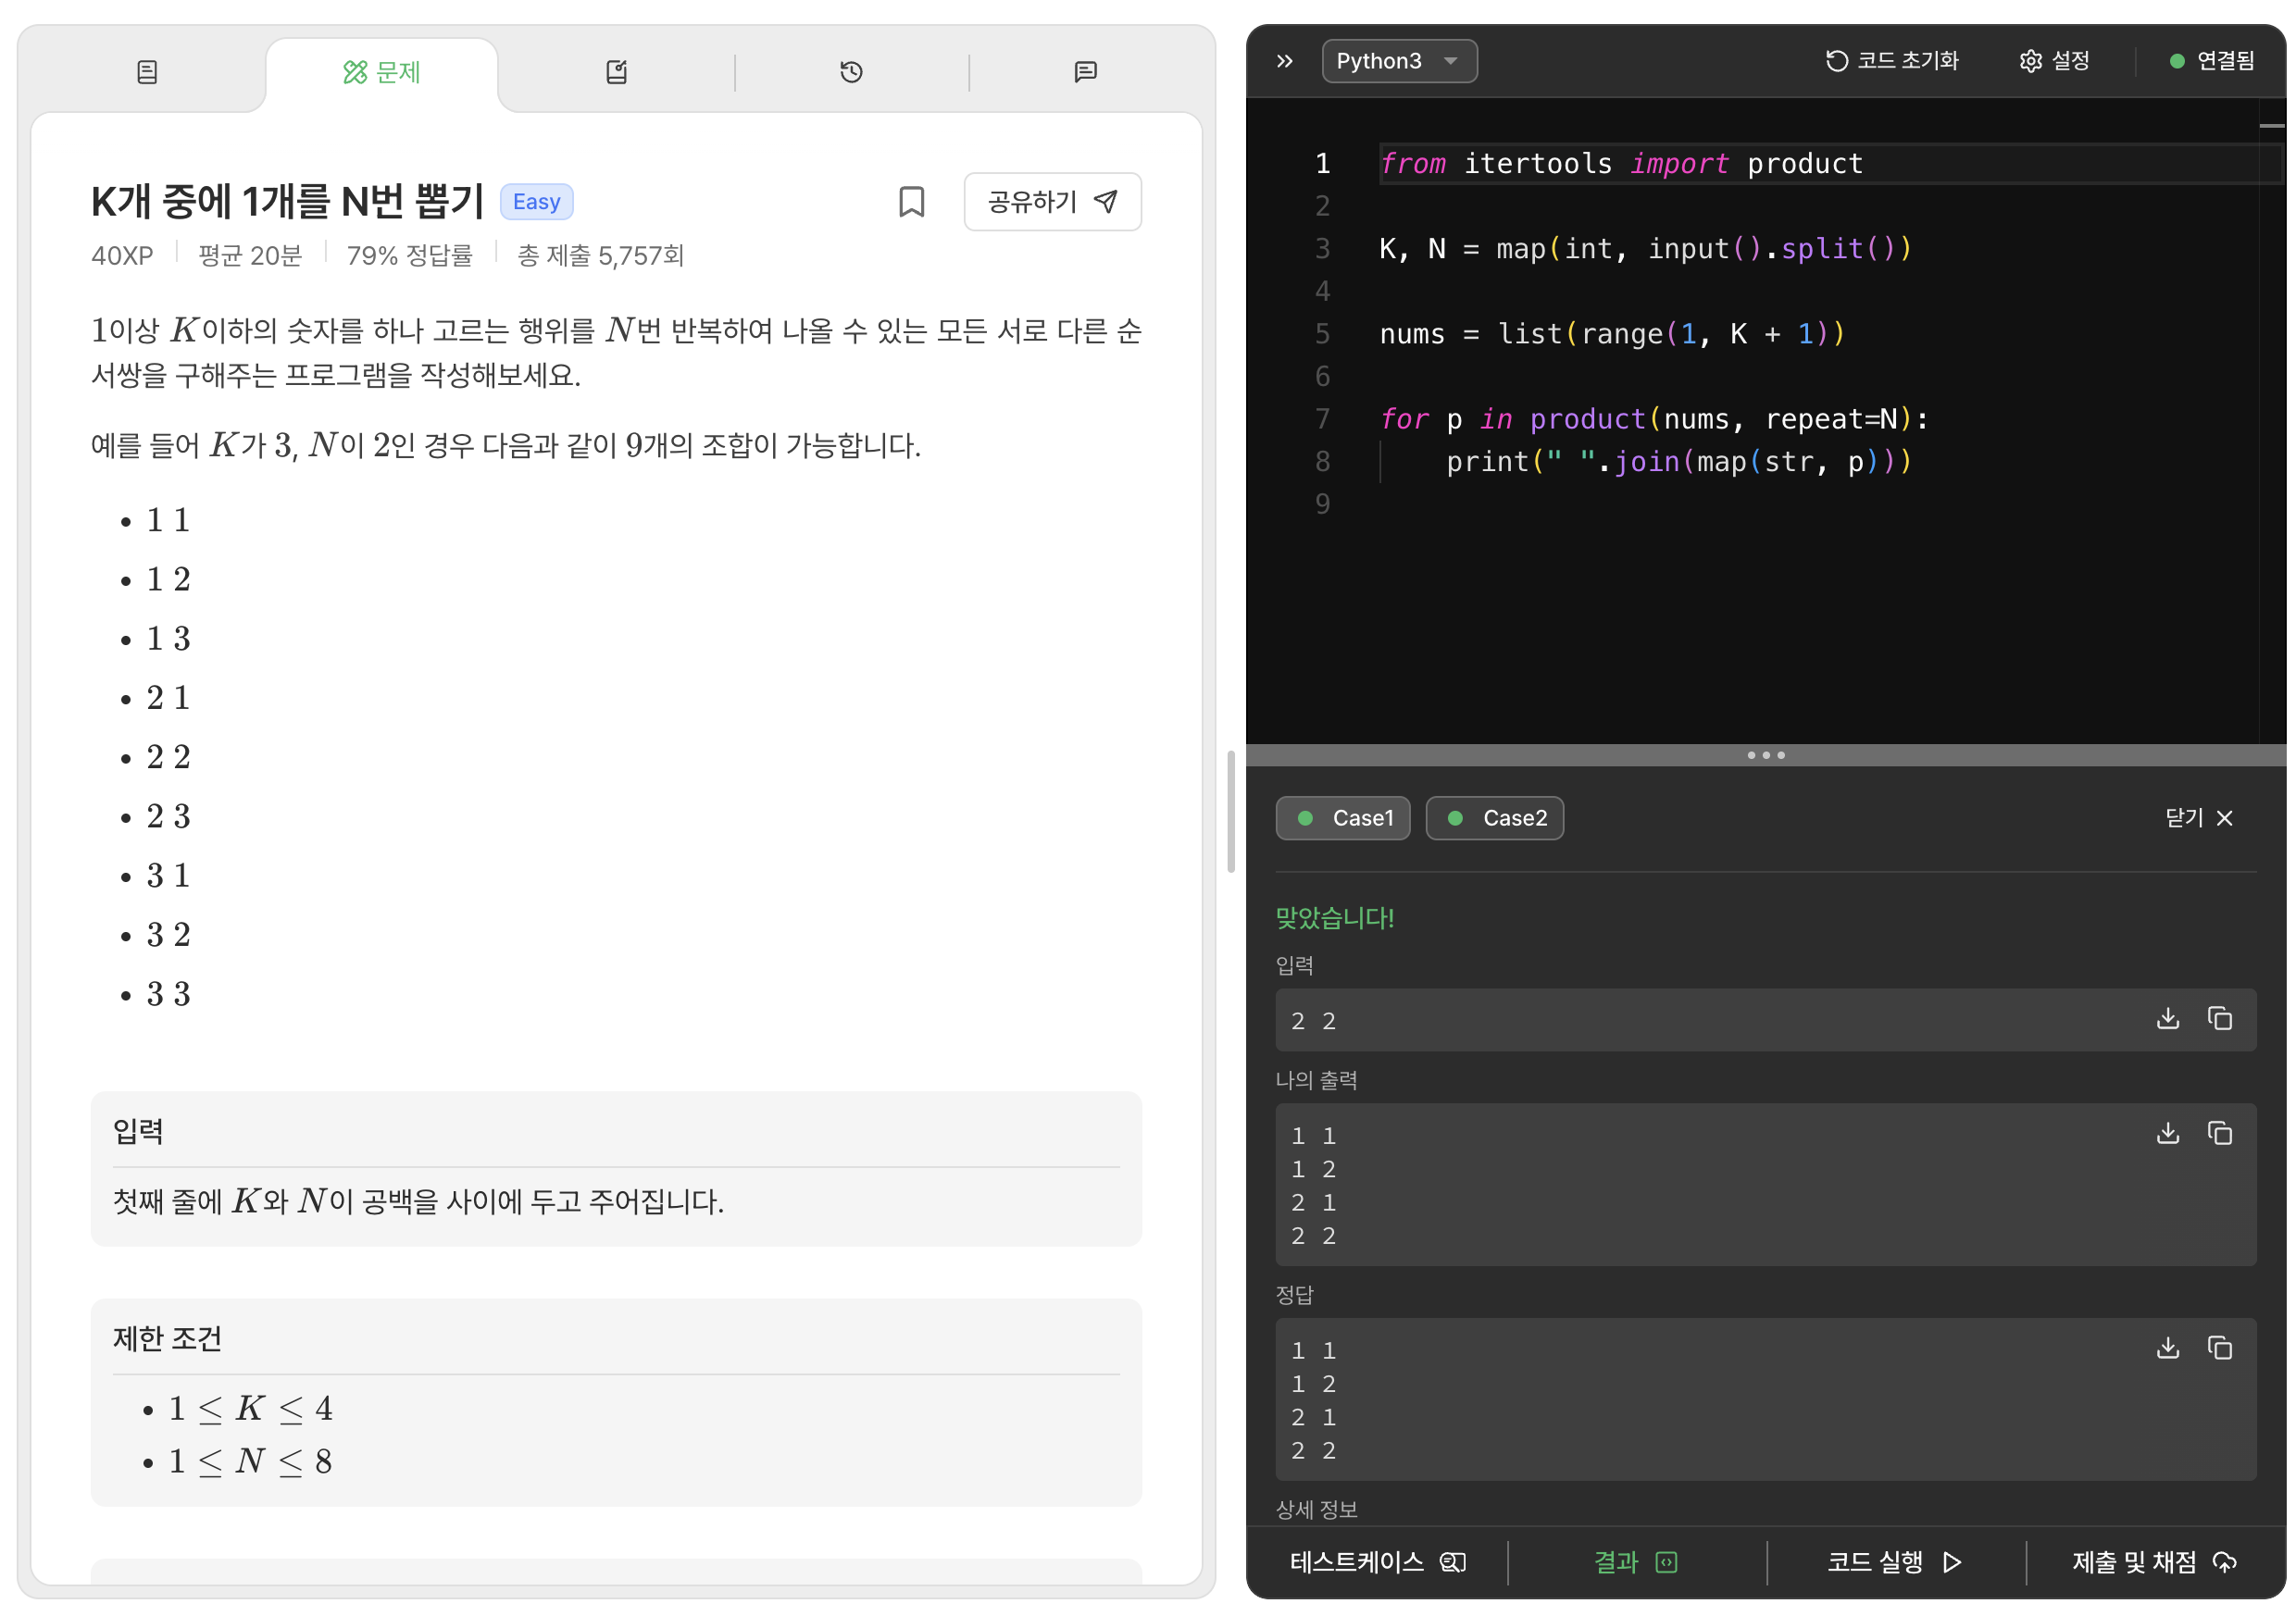2296x1616 pixels.
Task: Open the notes pencil tab icon
Action: tap(617, 72)
